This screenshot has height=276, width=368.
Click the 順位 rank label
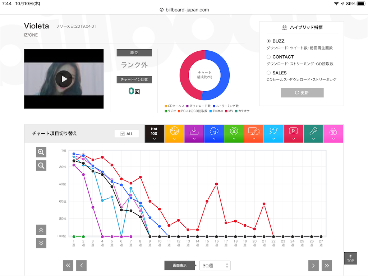pyautogui.click(x=134, y=52)
